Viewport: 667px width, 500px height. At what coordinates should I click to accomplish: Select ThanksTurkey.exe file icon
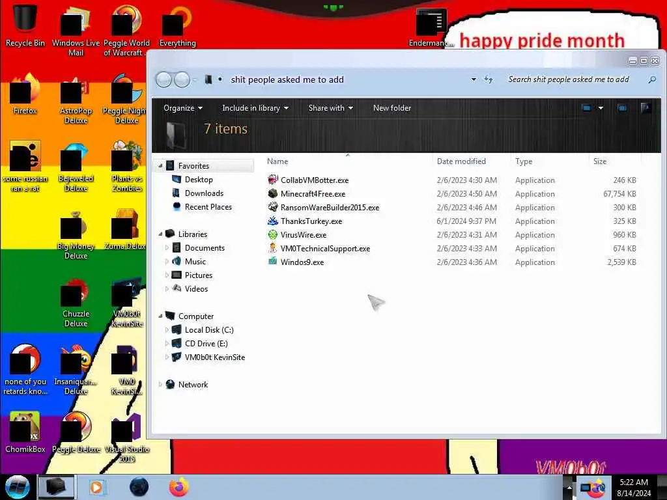pyautogui.click(x=273, y=221)
